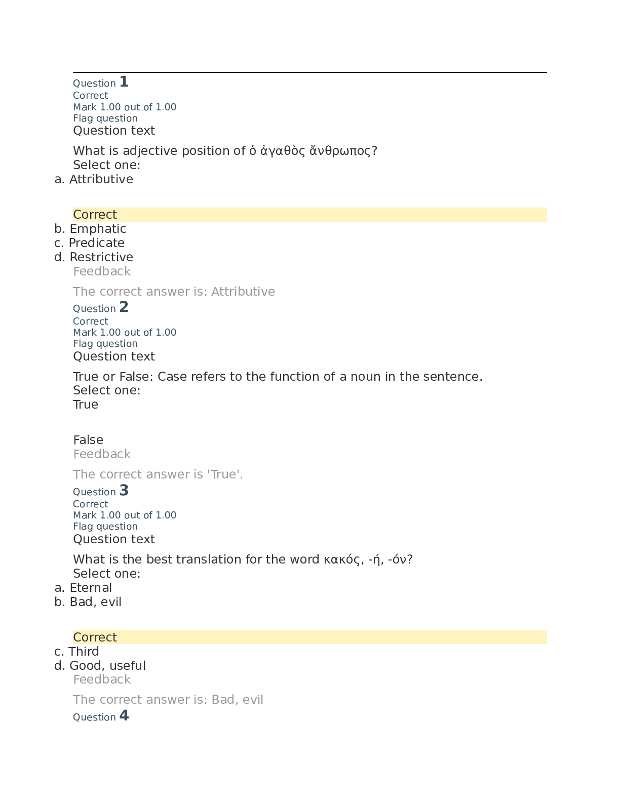Select answer a. Eternal
Screen dimensions: 620x802
pos(83,588)
